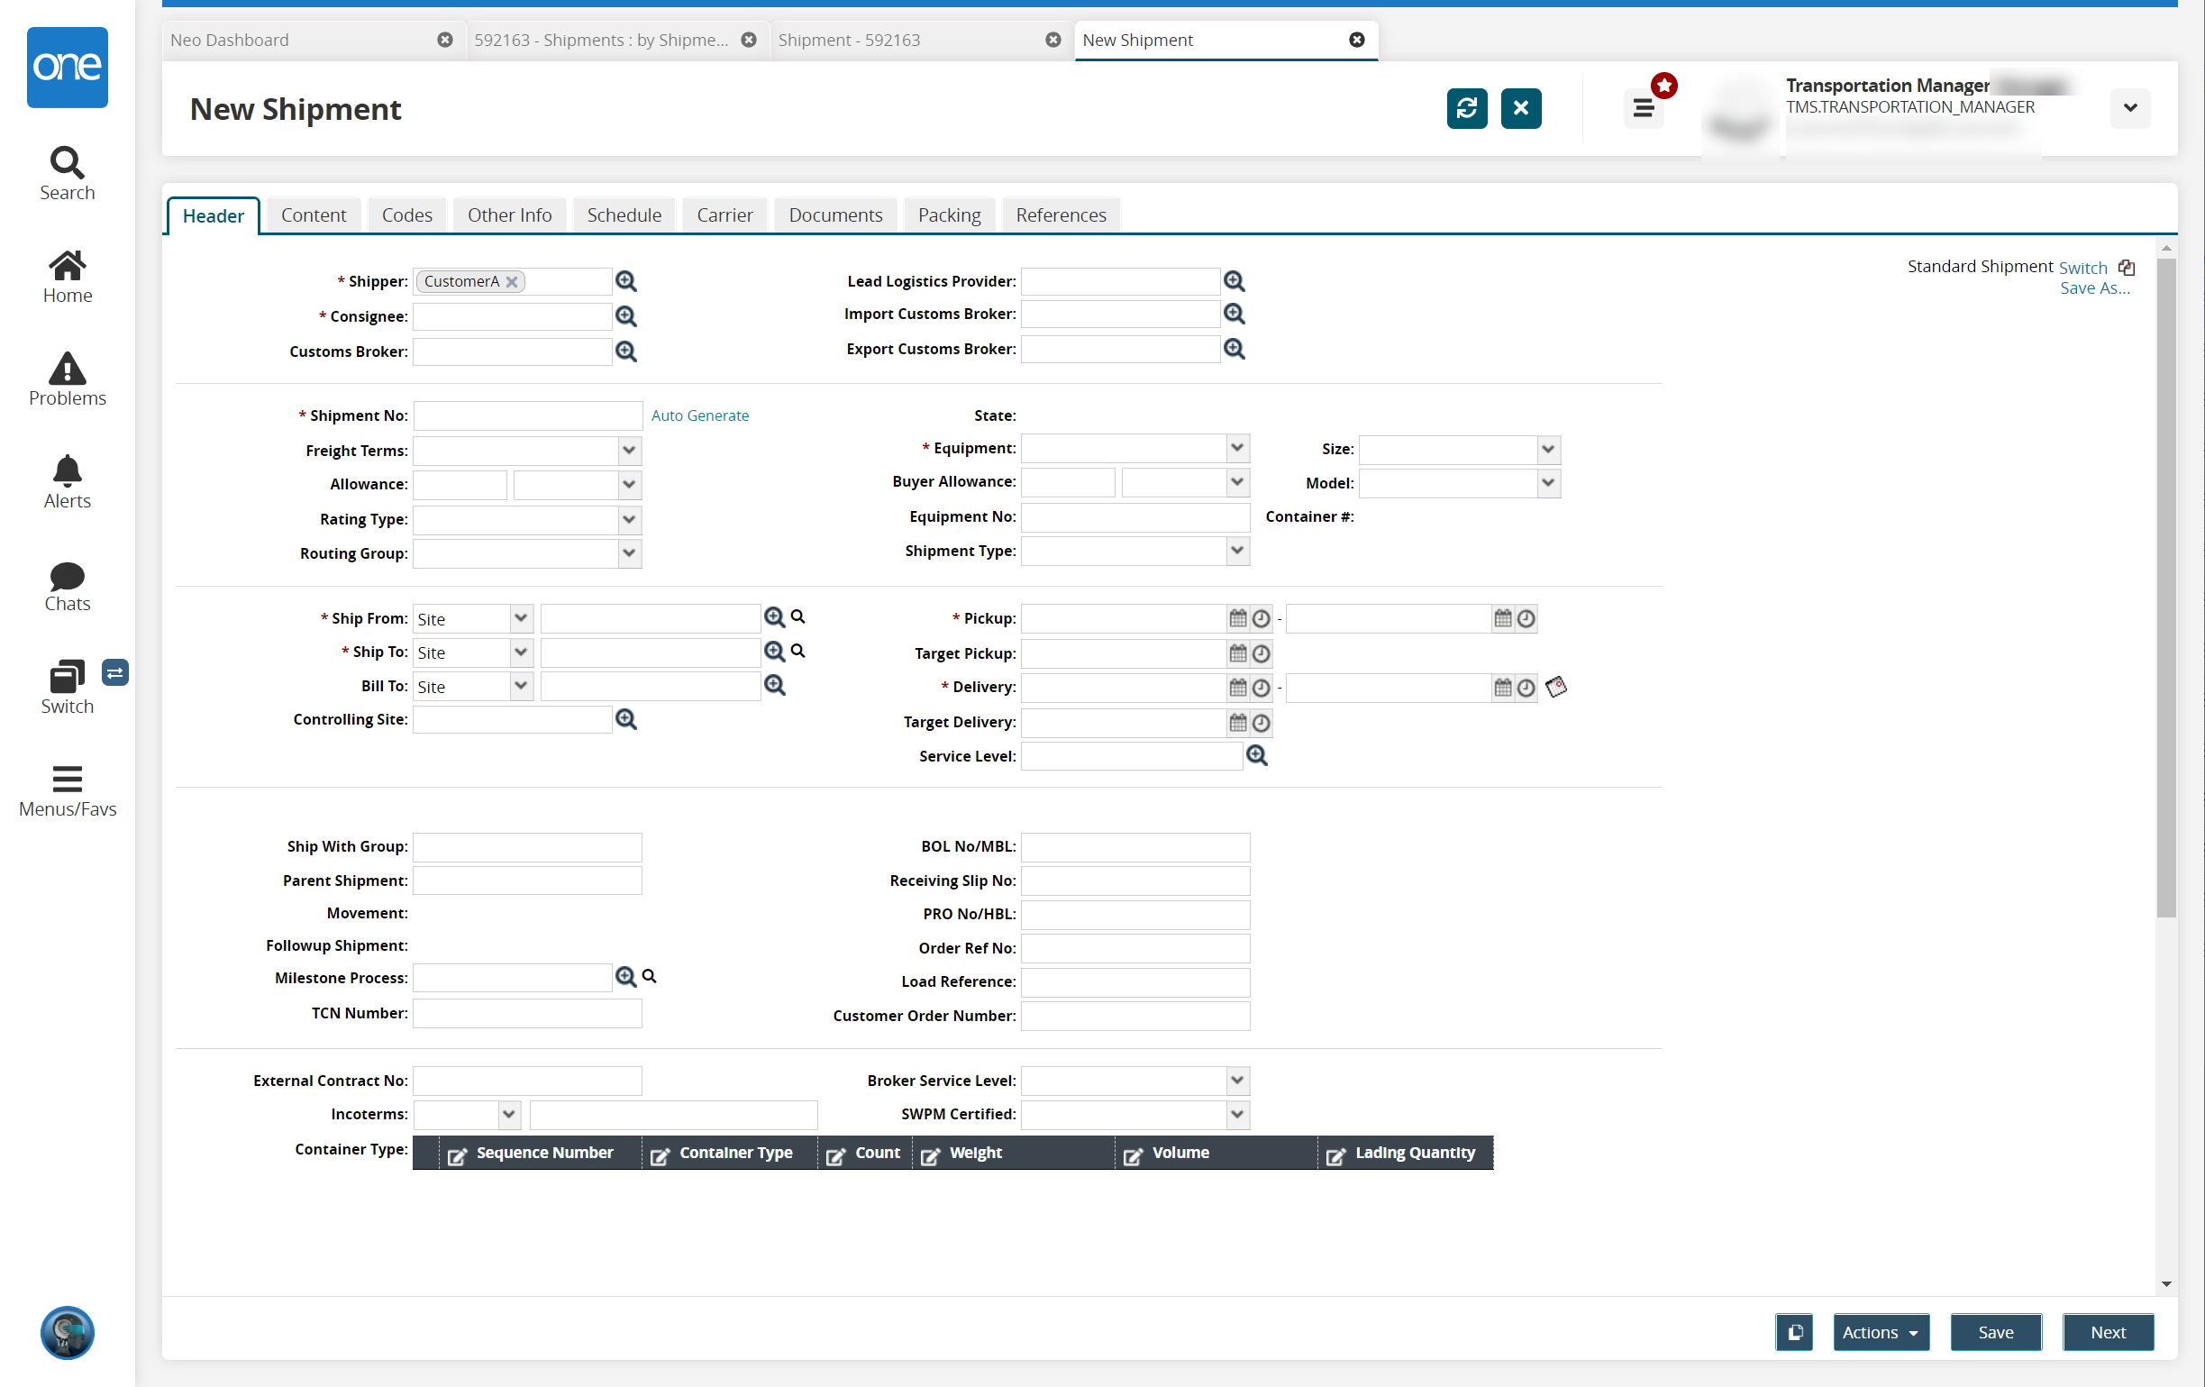Switch to the Carrier tab
2205x1387 pixels.
pyautogui.click(x=725, y=213)
